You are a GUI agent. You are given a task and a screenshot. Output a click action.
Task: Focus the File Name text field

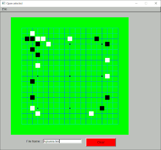pyautogui.click(x=62, y=141)
